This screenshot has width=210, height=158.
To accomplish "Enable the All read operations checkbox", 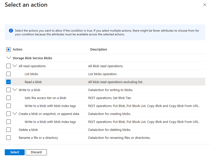I will [8, 66].
